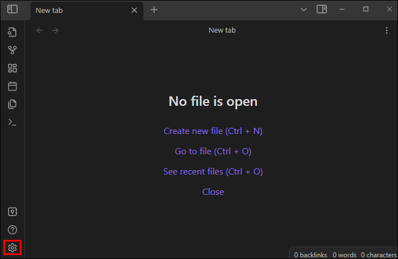Viewport: 398px width, 259px height.
Task: Open the vault switcher icon
Action: click(12, 212)
